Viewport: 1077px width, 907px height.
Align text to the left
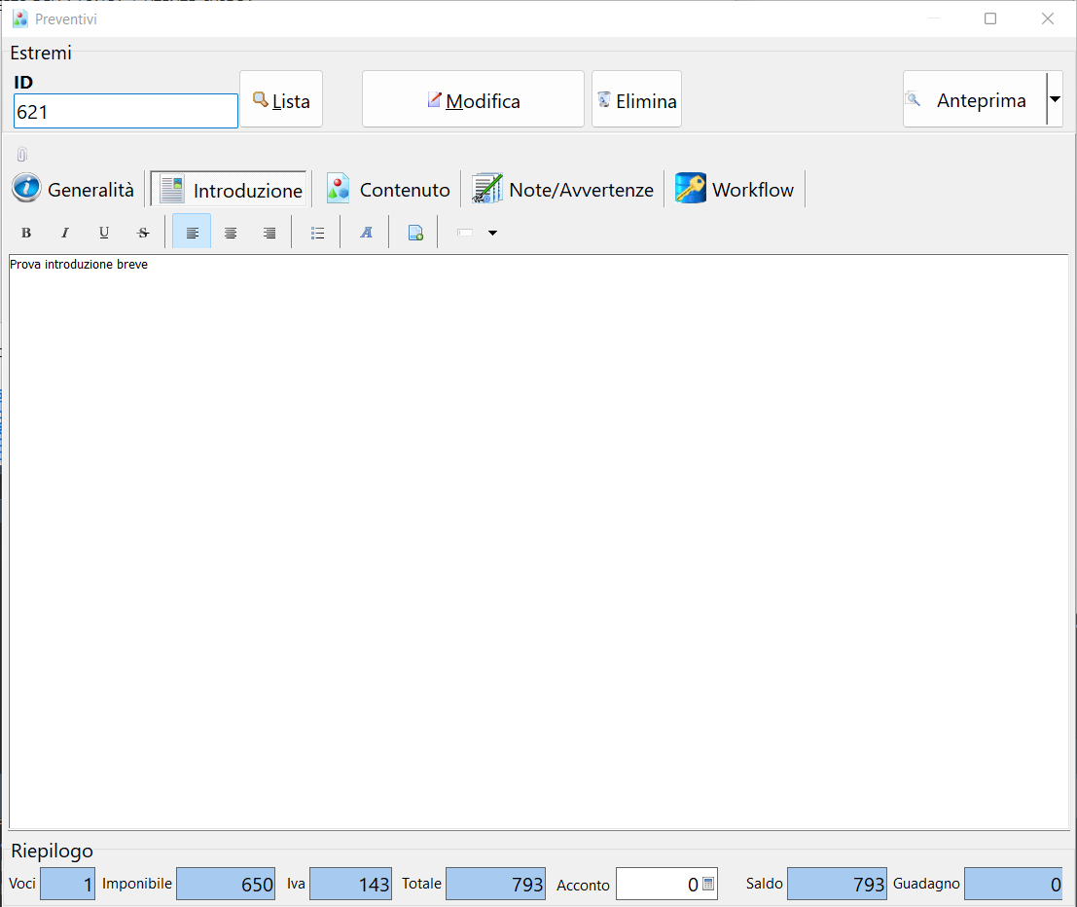(192, 233)
